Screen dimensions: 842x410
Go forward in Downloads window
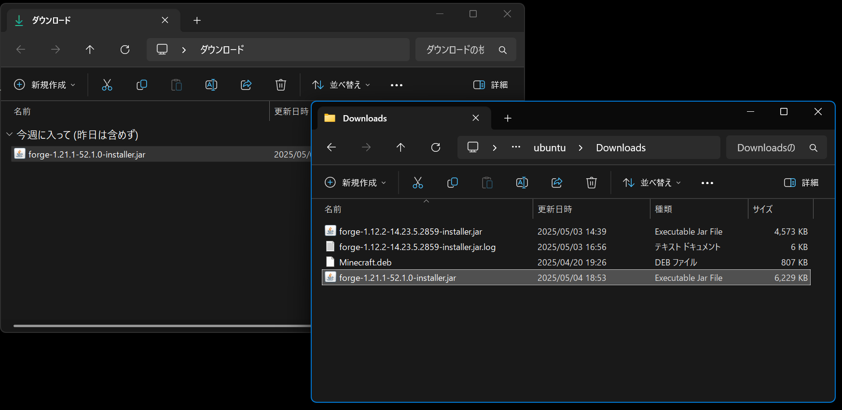click(366, 147)
